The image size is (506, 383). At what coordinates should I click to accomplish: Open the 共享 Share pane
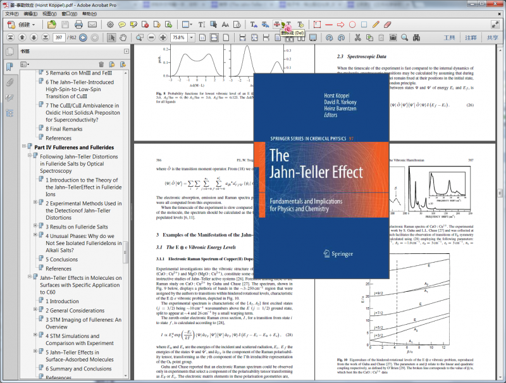point(493,37)
